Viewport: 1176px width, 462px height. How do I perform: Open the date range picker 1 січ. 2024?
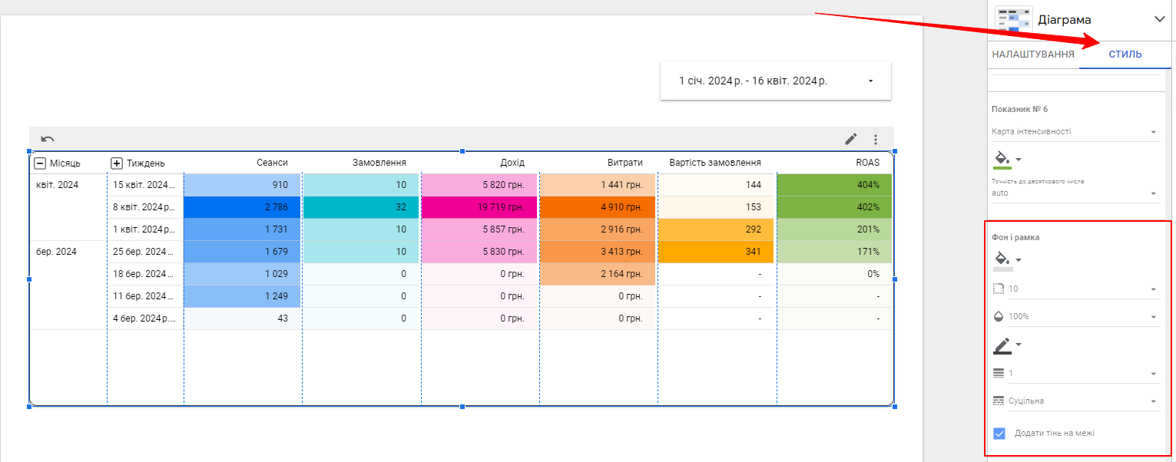(x=776, y=81)
